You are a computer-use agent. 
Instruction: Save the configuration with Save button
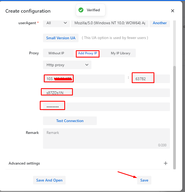[144, 180]
